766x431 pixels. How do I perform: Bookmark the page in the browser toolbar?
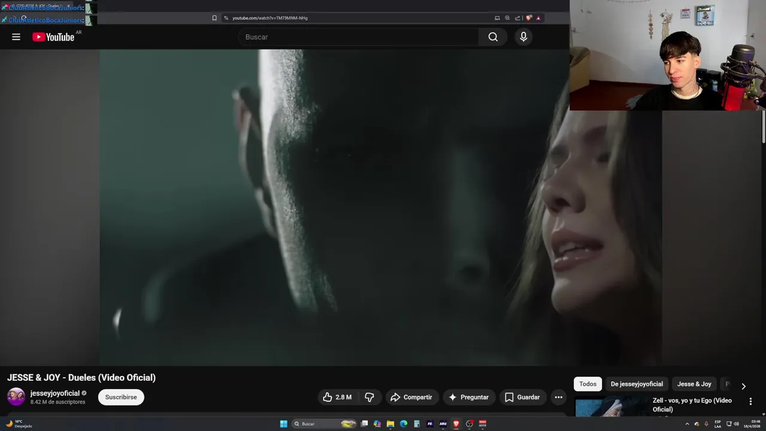(x=214, y=18)
